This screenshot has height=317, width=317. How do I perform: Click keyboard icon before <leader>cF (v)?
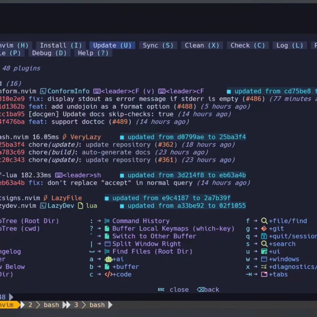(x=97, y=91)
